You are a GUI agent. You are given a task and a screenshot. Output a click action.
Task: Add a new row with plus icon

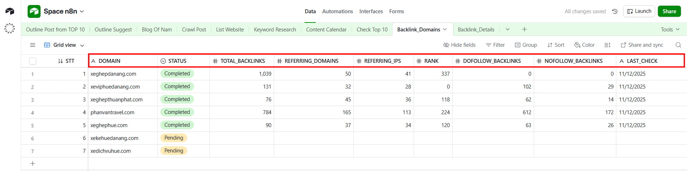point(33,164)
